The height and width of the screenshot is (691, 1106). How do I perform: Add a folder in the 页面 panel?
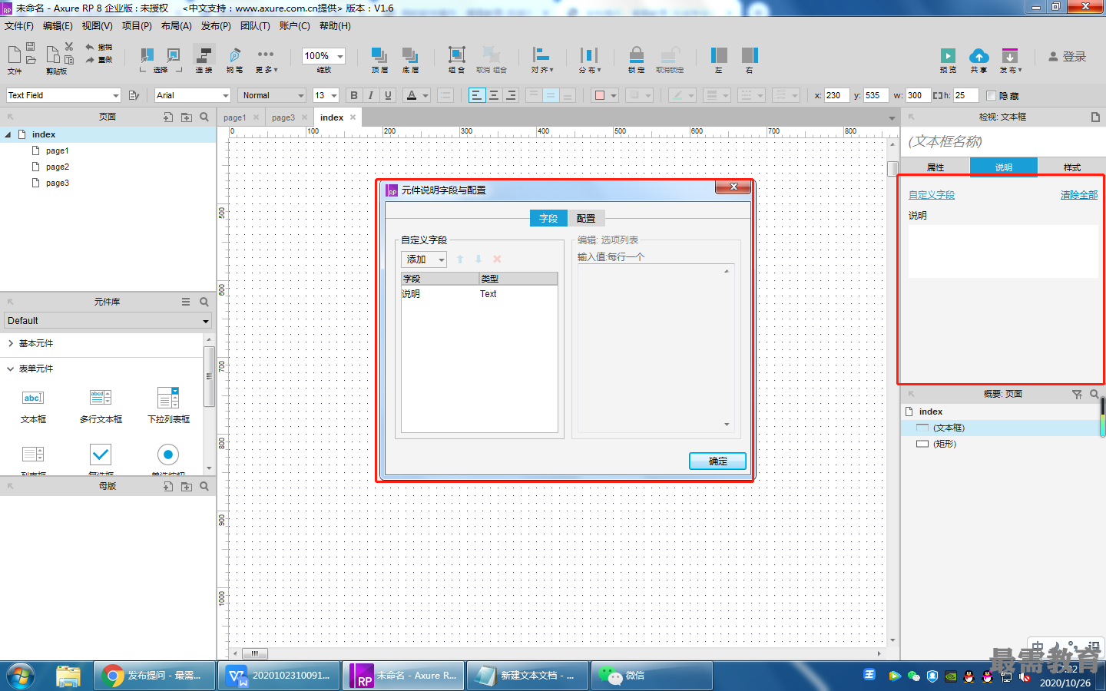pos(187,117)
